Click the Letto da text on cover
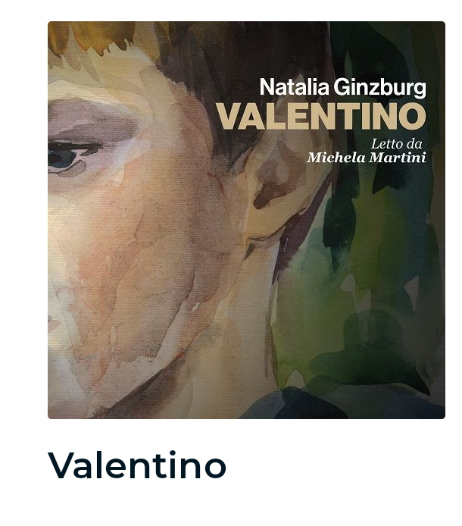This screenshot has width=462, height=526. tap(396, 144)
